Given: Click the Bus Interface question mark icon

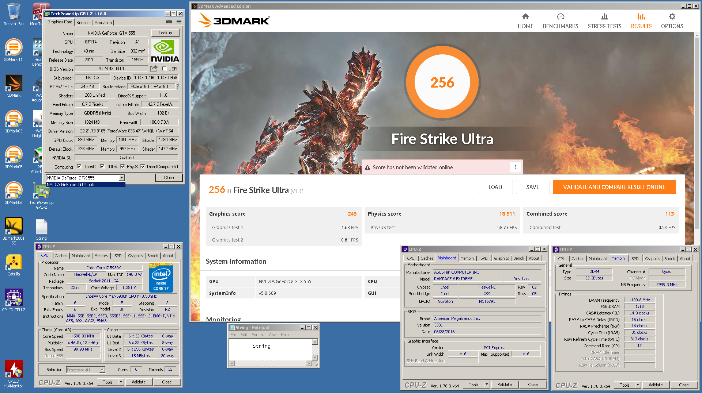Looking at the screenshot, I should click(x=178, y=86).
